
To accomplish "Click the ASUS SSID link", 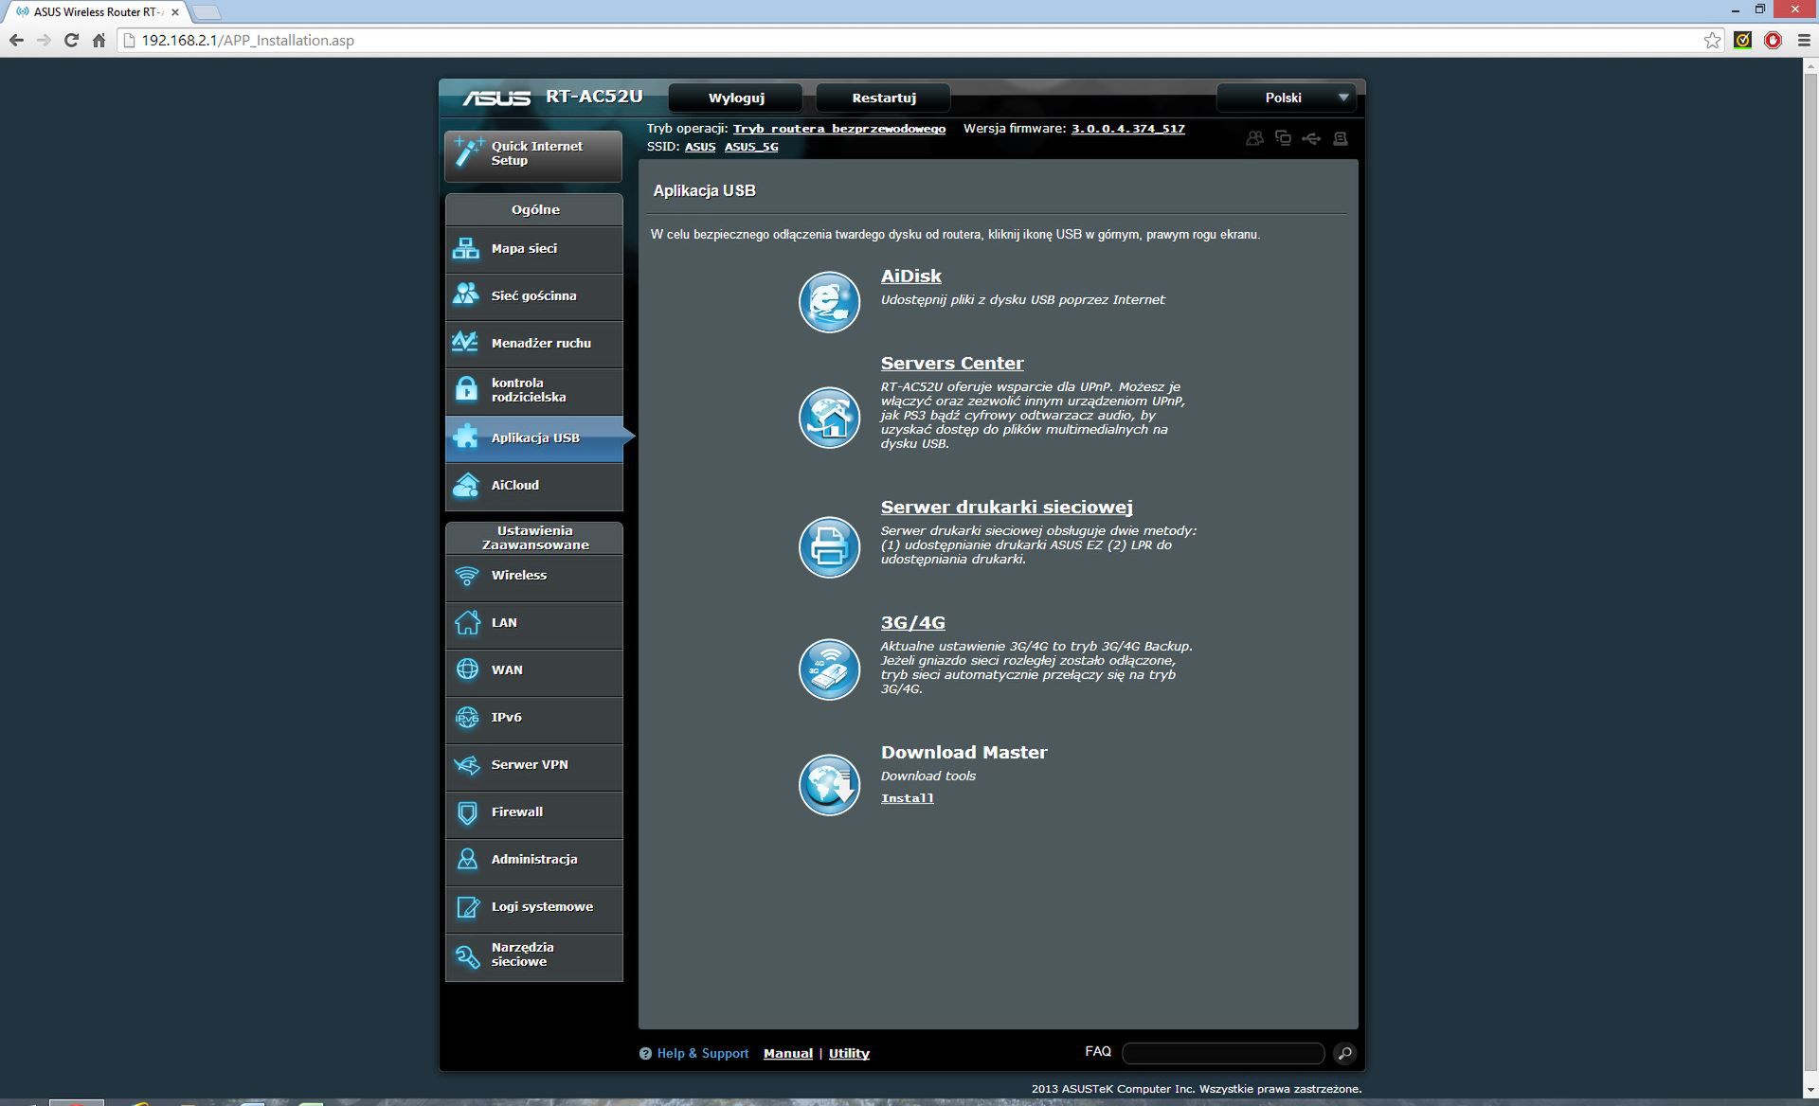I will tap(699, 147).
